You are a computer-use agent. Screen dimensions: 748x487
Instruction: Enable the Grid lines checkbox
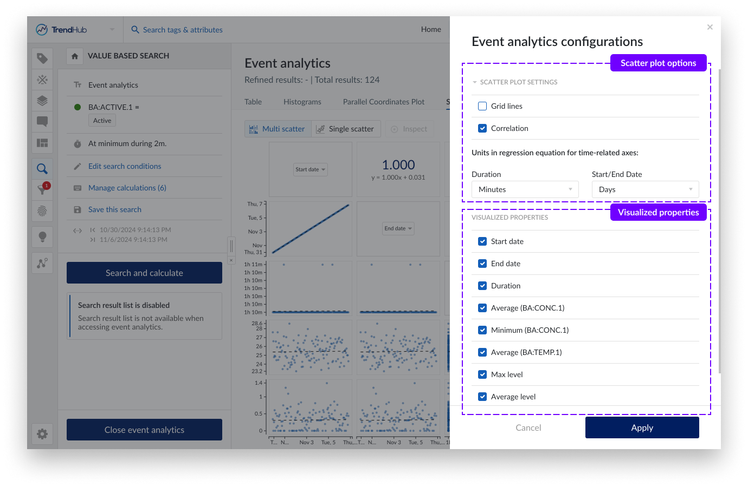[482, 106]
